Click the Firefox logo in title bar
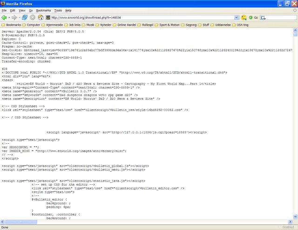Screen dimensions: 298x230 pos(3,3)
